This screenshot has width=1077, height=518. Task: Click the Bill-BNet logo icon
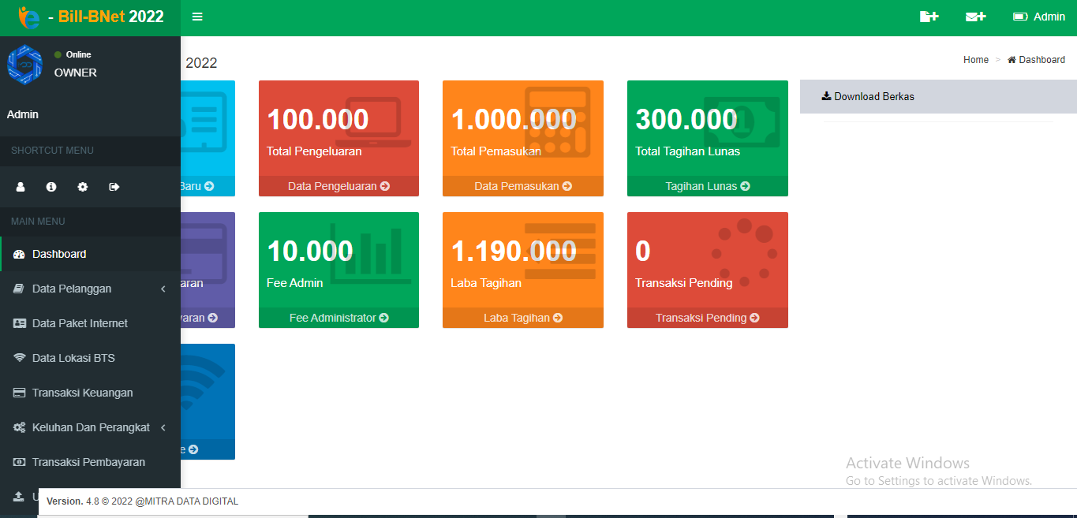[x=29, y=17]
